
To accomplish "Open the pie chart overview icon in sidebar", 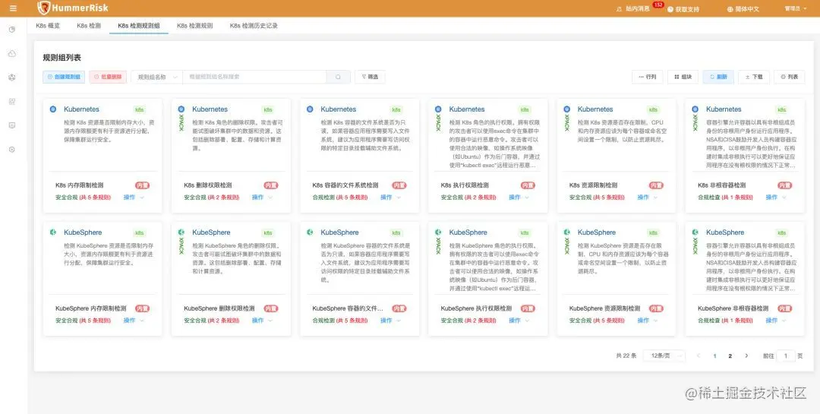I will click(12, 30).
